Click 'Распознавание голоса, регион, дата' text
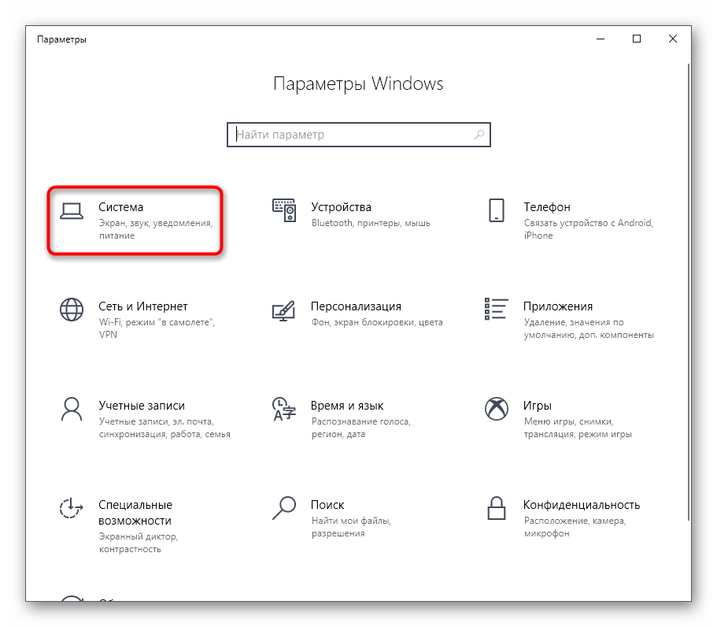Screen dimensions: 717x627 361,428
